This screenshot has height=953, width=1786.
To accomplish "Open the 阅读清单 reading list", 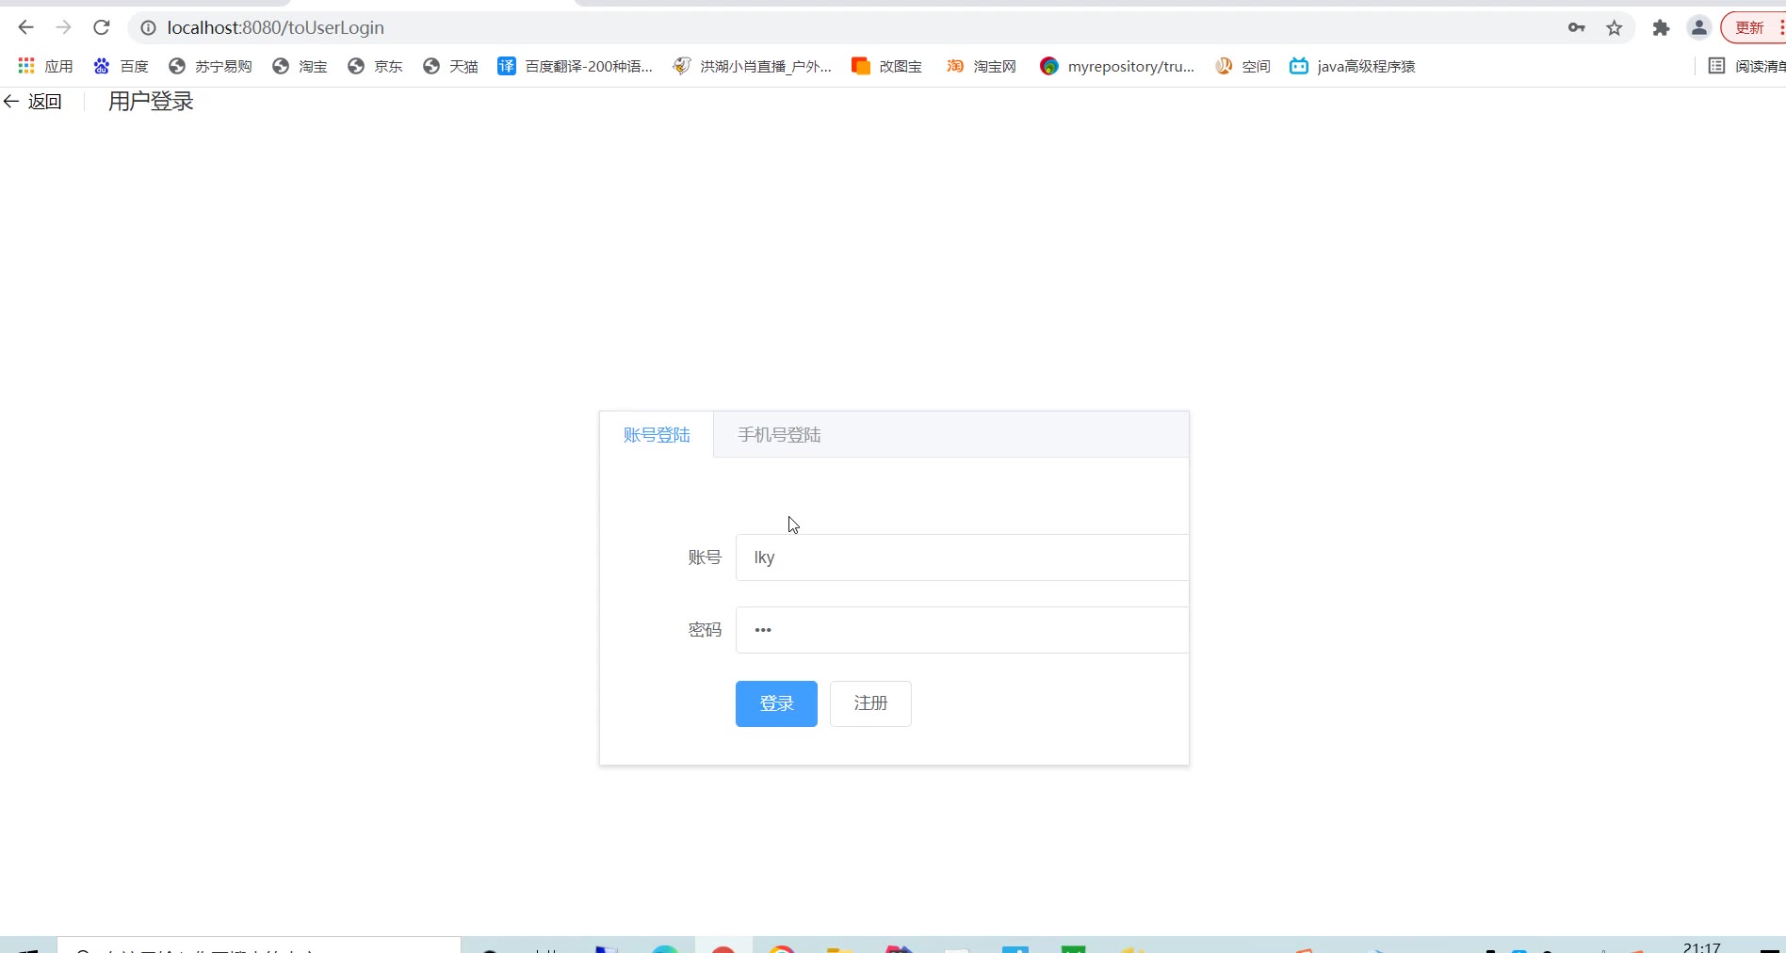I will click(x=1746, y=66).
